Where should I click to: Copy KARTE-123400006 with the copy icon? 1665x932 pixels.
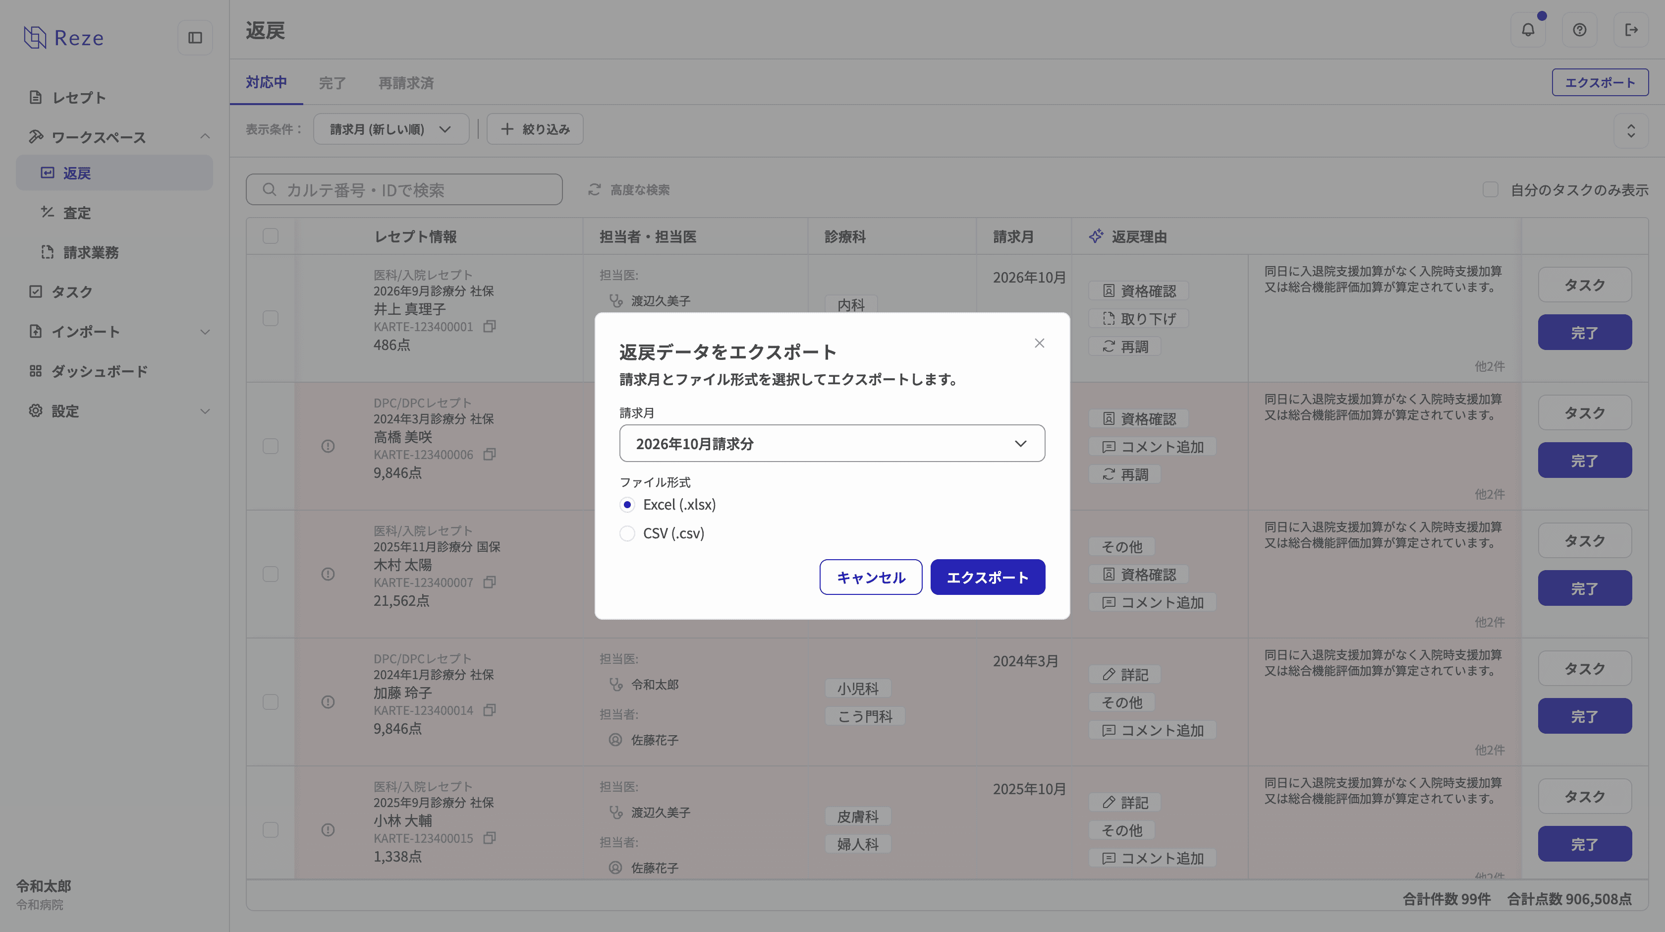tap(489, 455)
